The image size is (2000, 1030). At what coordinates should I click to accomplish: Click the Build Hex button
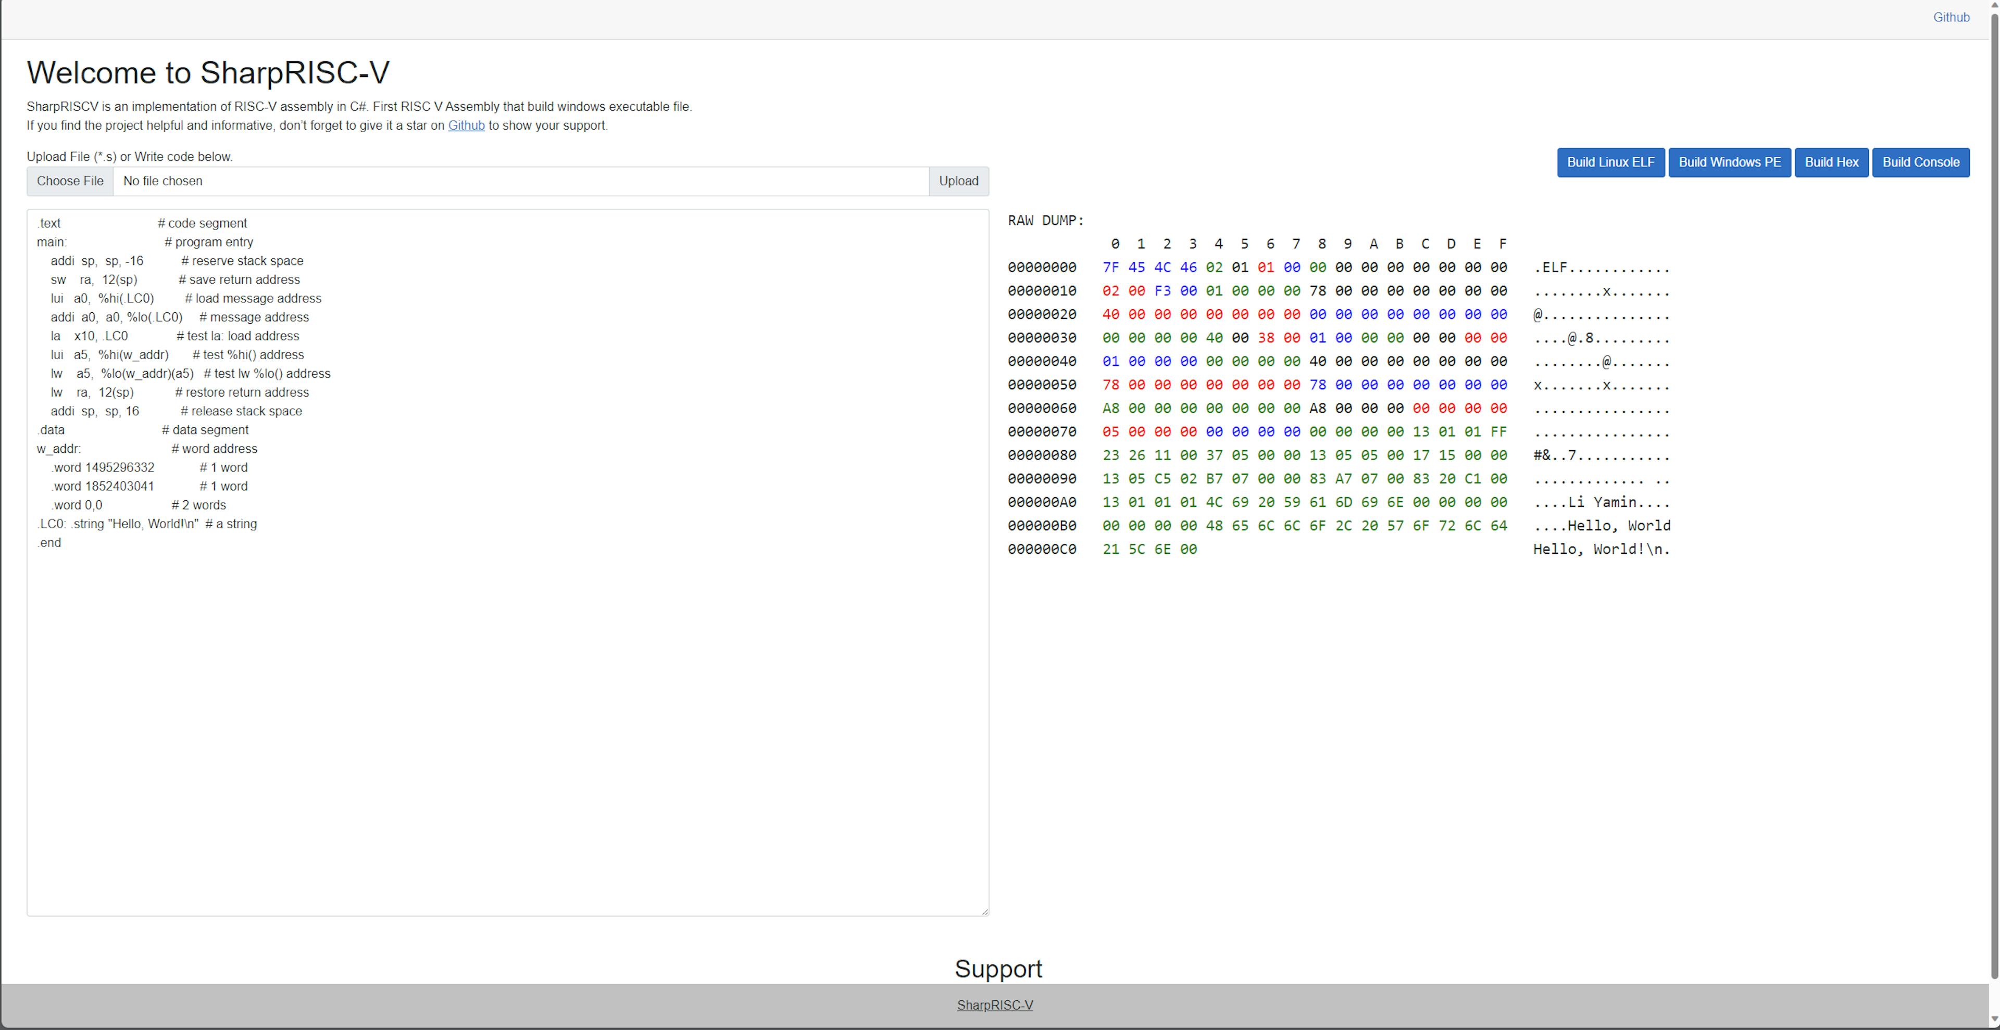pyautogui.click(x=1832, y=161)
